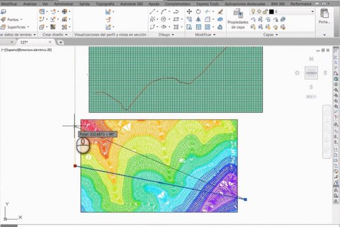
Task: Select the Rotate tool in Modificar panel
Action: [198, 11]
